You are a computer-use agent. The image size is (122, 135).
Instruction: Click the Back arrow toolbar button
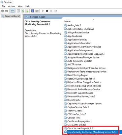[x=2, y=11]
